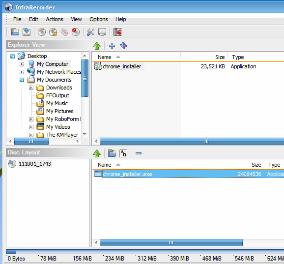
Task: Click the explorer file list horizontal scrollbar
Action: coord(192,141)
